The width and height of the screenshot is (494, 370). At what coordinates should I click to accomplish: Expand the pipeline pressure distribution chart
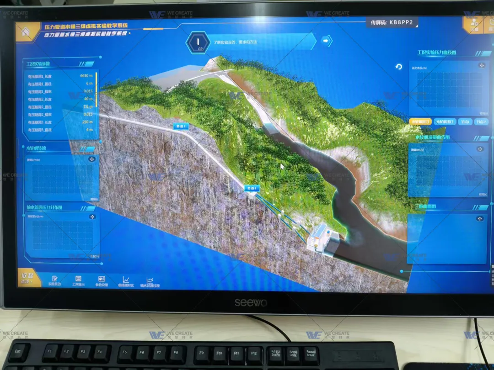(x=91, y=217)
